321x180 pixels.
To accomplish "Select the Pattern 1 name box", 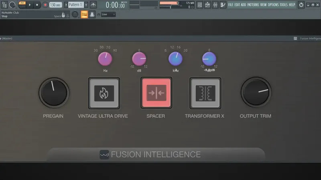I will [76, 5].
